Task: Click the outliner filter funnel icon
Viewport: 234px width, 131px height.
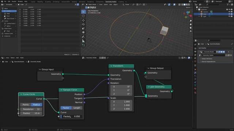Action: (x=228, y=5)
